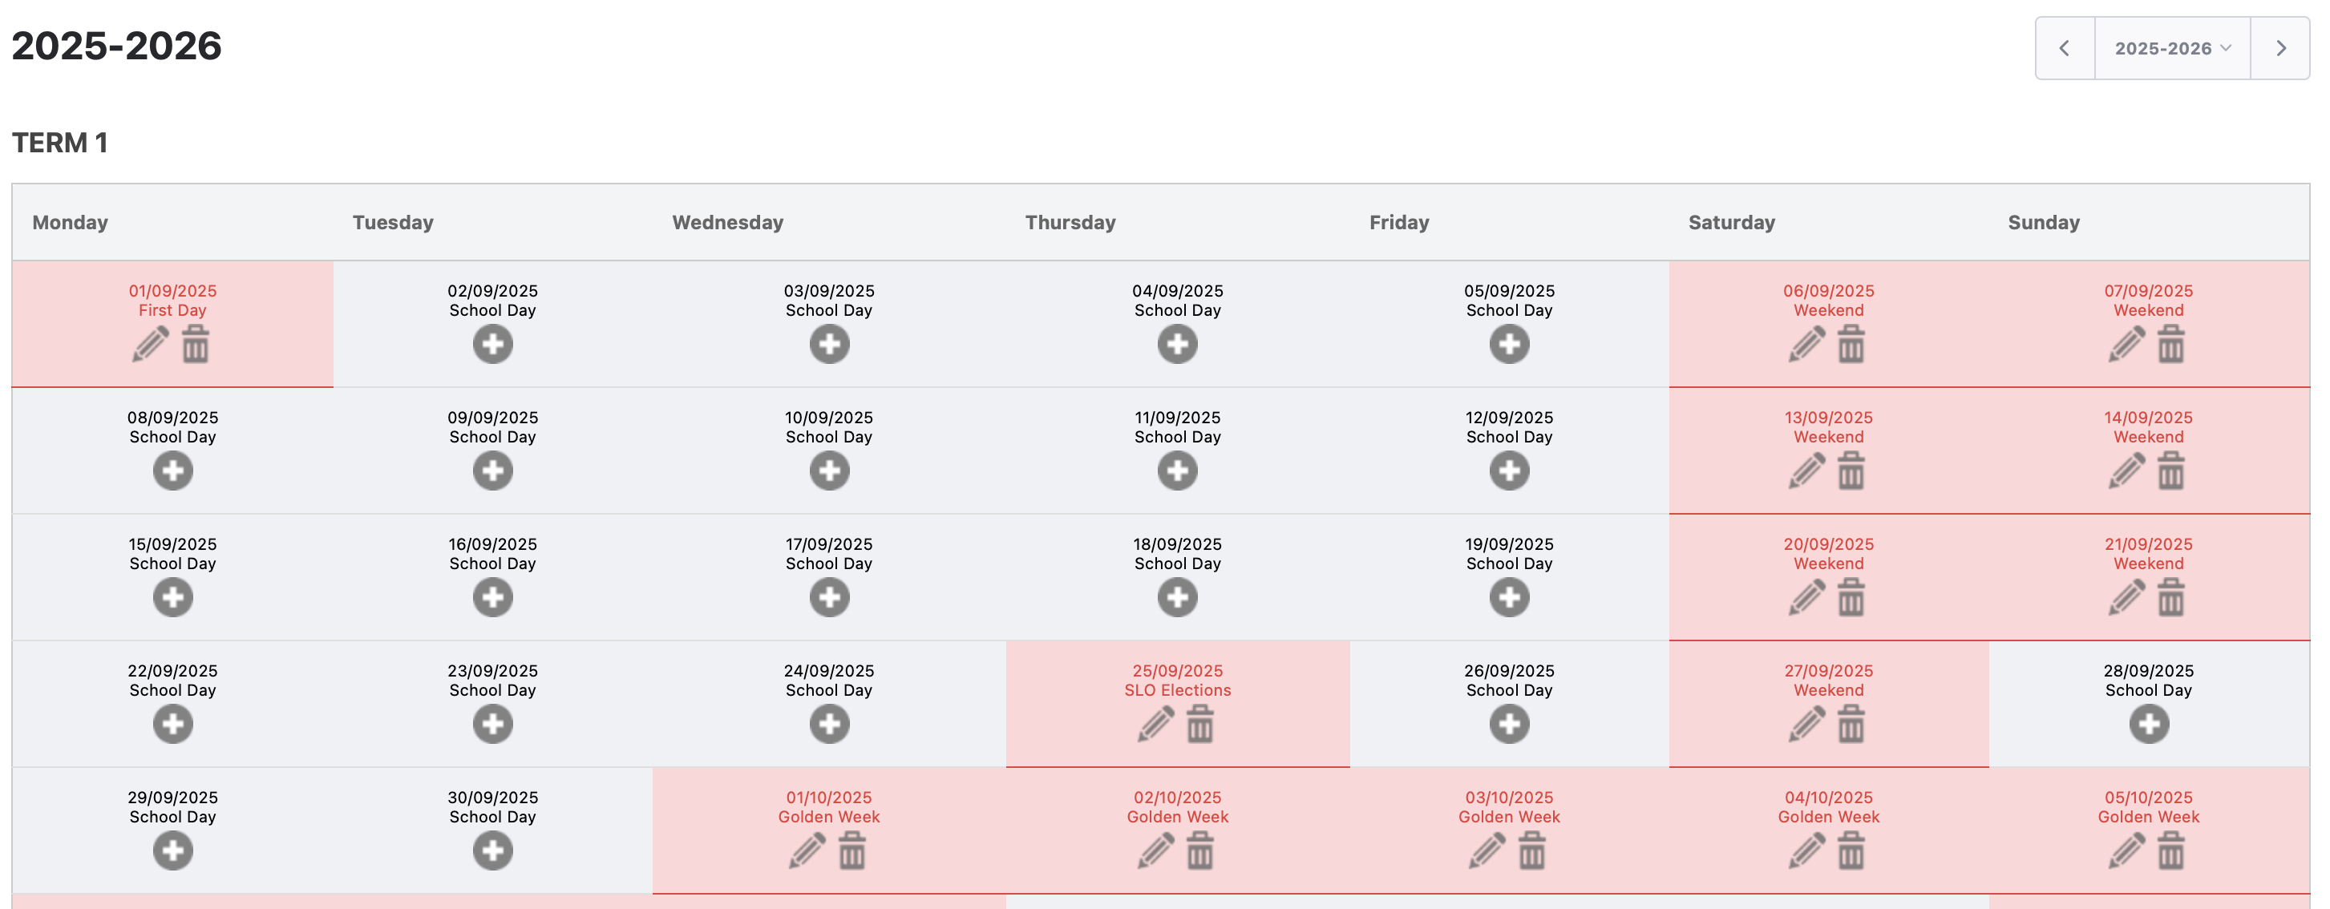Open the 2025-2026 school year dropdown
Screen dimensions: 2330x909
[2172, 49]
